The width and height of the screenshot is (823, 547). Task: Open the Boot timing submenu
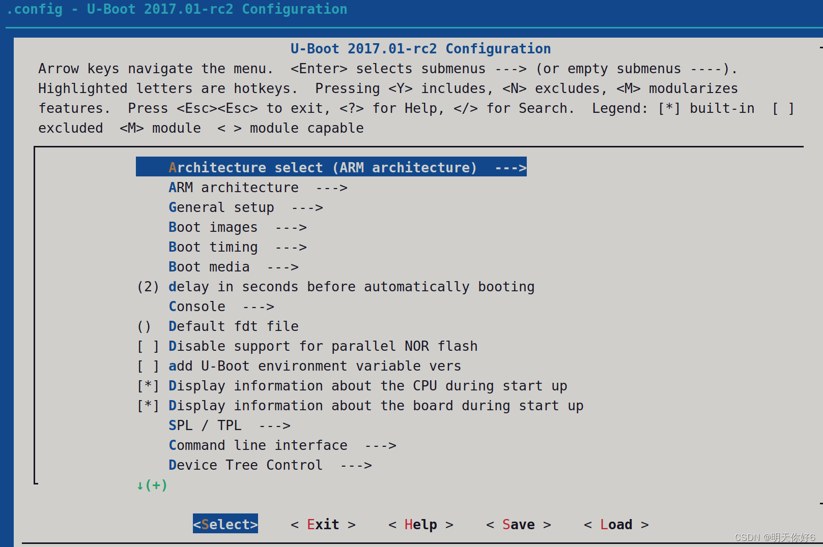coord(238,247)
